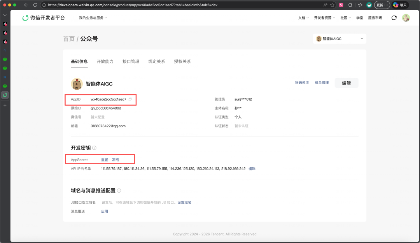Open the browser profile coffee cup avatar
This screenshot has width=420, height=243.
pyautogui.click(x=369, y=5)
